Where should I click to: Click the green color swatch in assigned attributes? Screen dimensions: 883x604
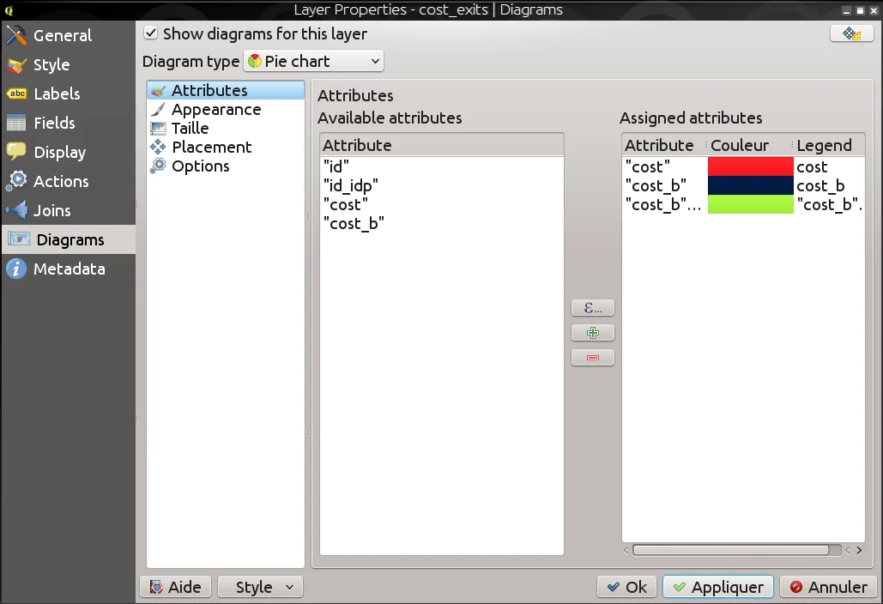[750, 205]
